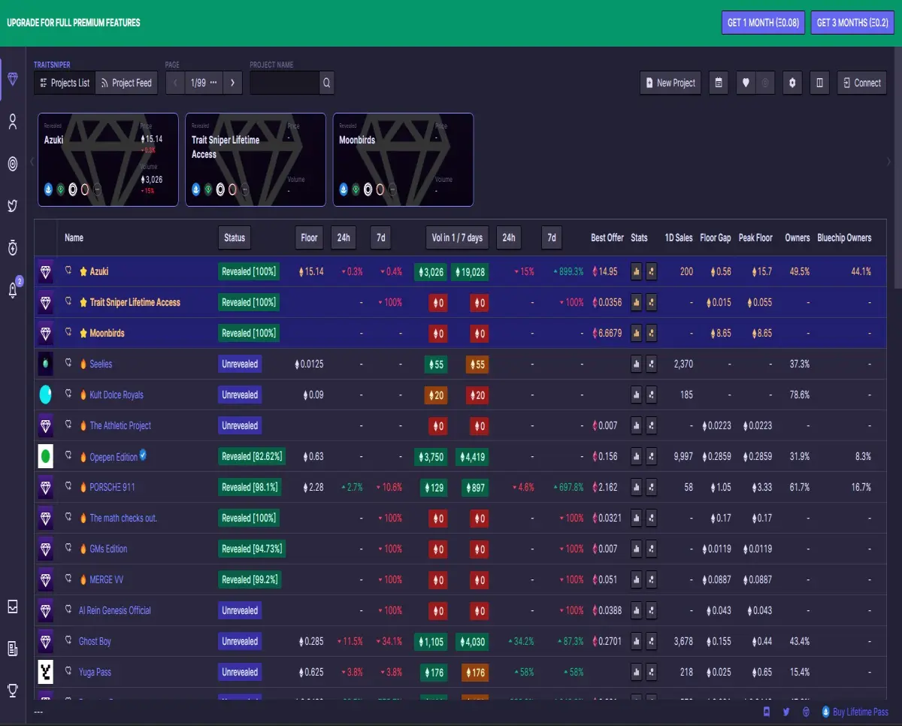Image resolution: width=902 pixels, height=726 pixels.
Task: Click GET 3 MONTHS upgrade button
Action: point(852,23)
